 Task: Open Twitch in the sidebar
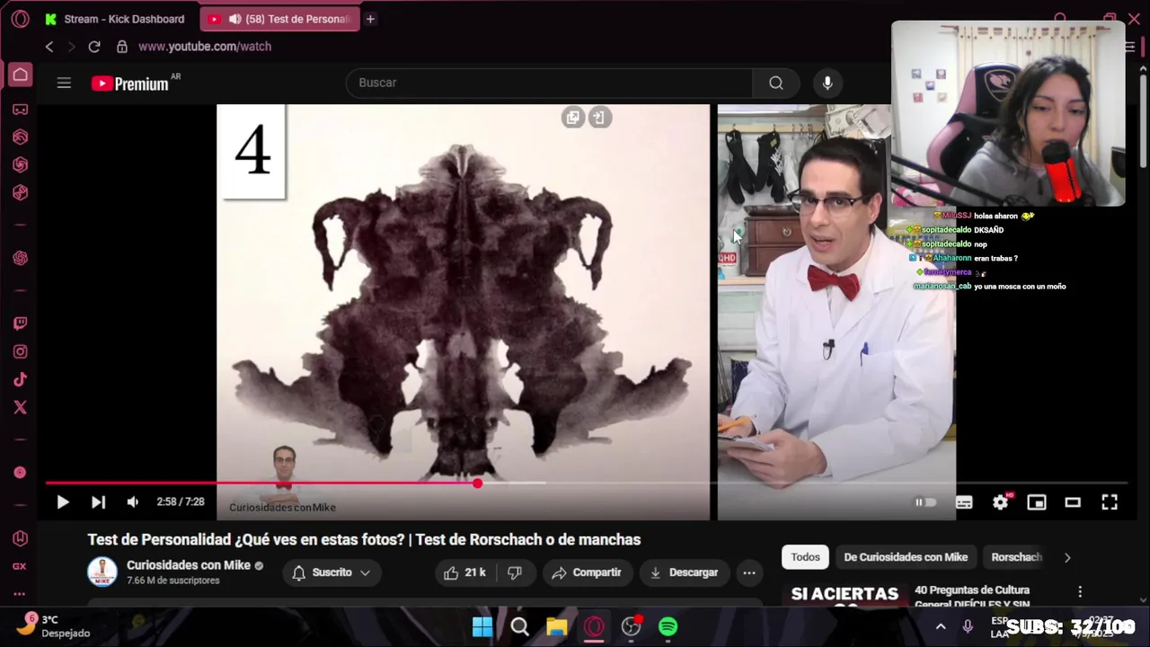20,323
